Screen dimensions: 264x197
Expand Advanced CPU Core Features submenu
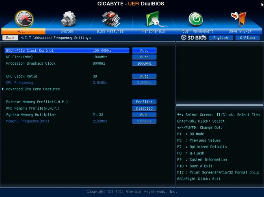point(33,89)
